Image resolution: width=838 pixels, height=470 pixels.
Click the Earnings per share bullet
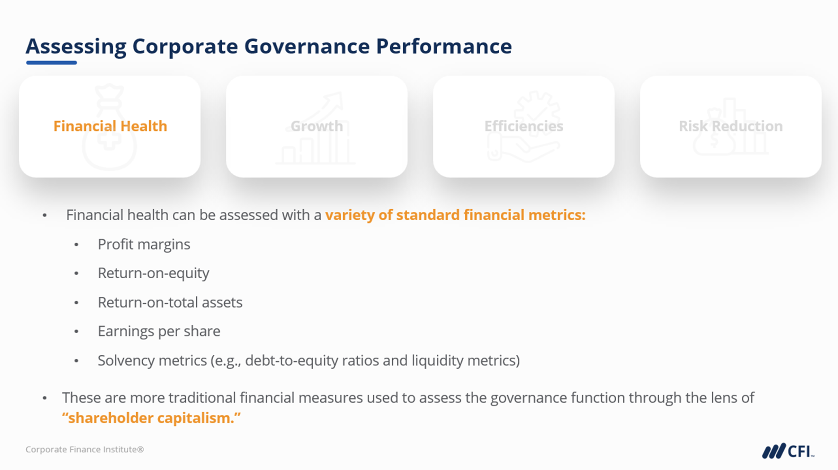click(159, 331)
